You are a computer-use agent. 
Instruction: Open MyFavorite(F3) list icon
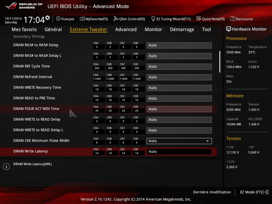coord(82,19)
